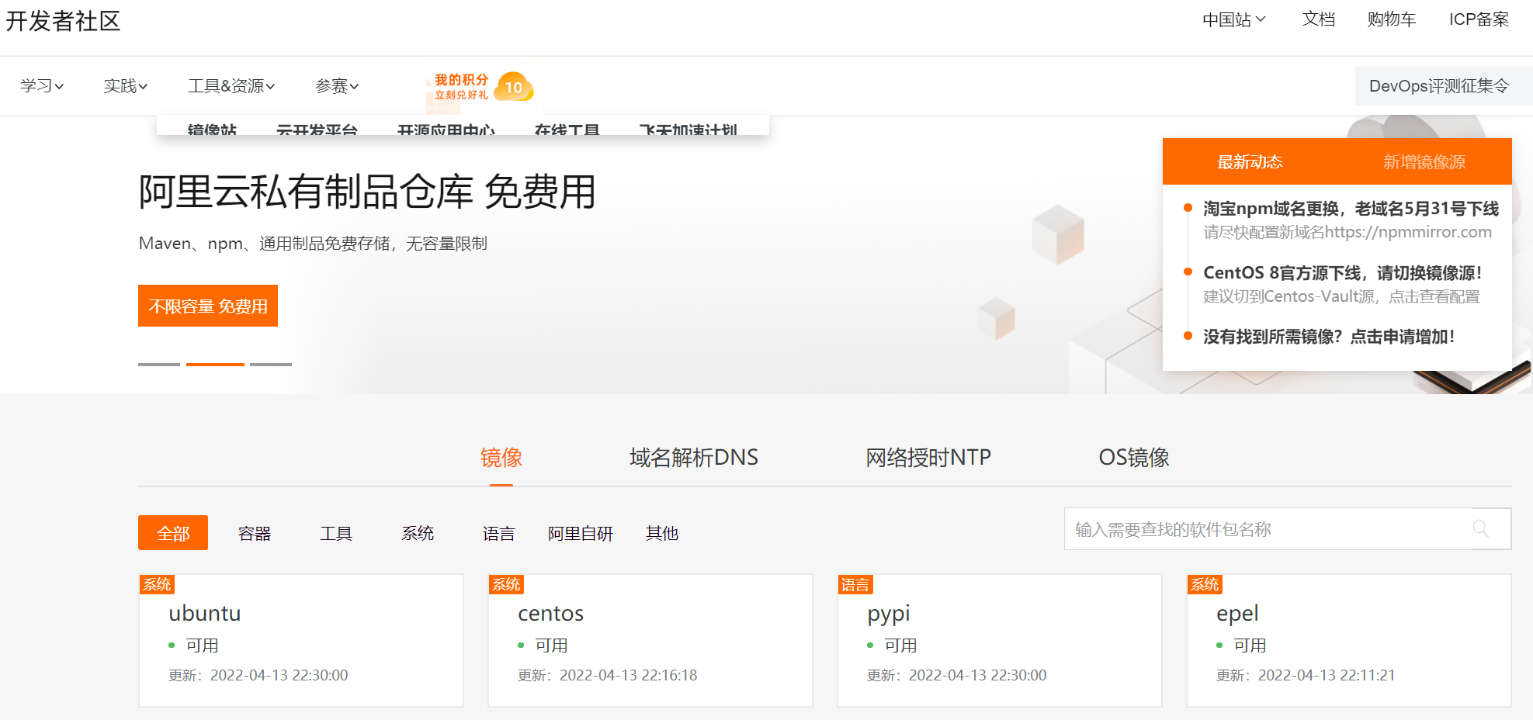Expand the 实践 navigation menu
This screenshot has height=720, width=1533.
(x=126, y=86)
